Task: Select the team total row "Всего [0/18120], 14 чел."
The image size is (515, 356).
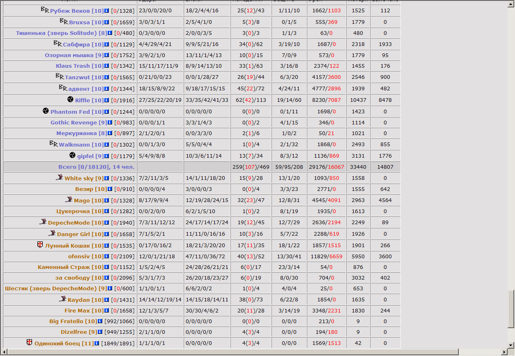Action: [x=202, y=167]
